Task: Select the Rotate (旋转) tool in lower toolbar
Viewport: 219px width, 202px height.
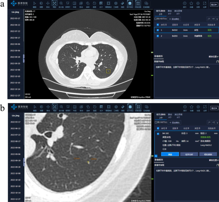Action: (x=88, y=107)
